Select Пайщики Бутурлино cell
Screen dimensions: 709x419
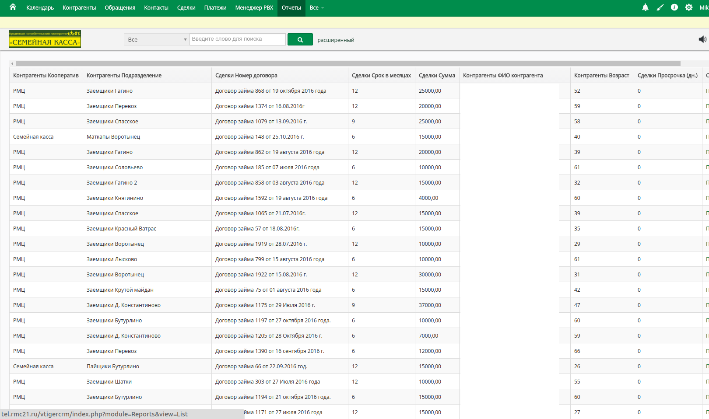coord(147,366)
